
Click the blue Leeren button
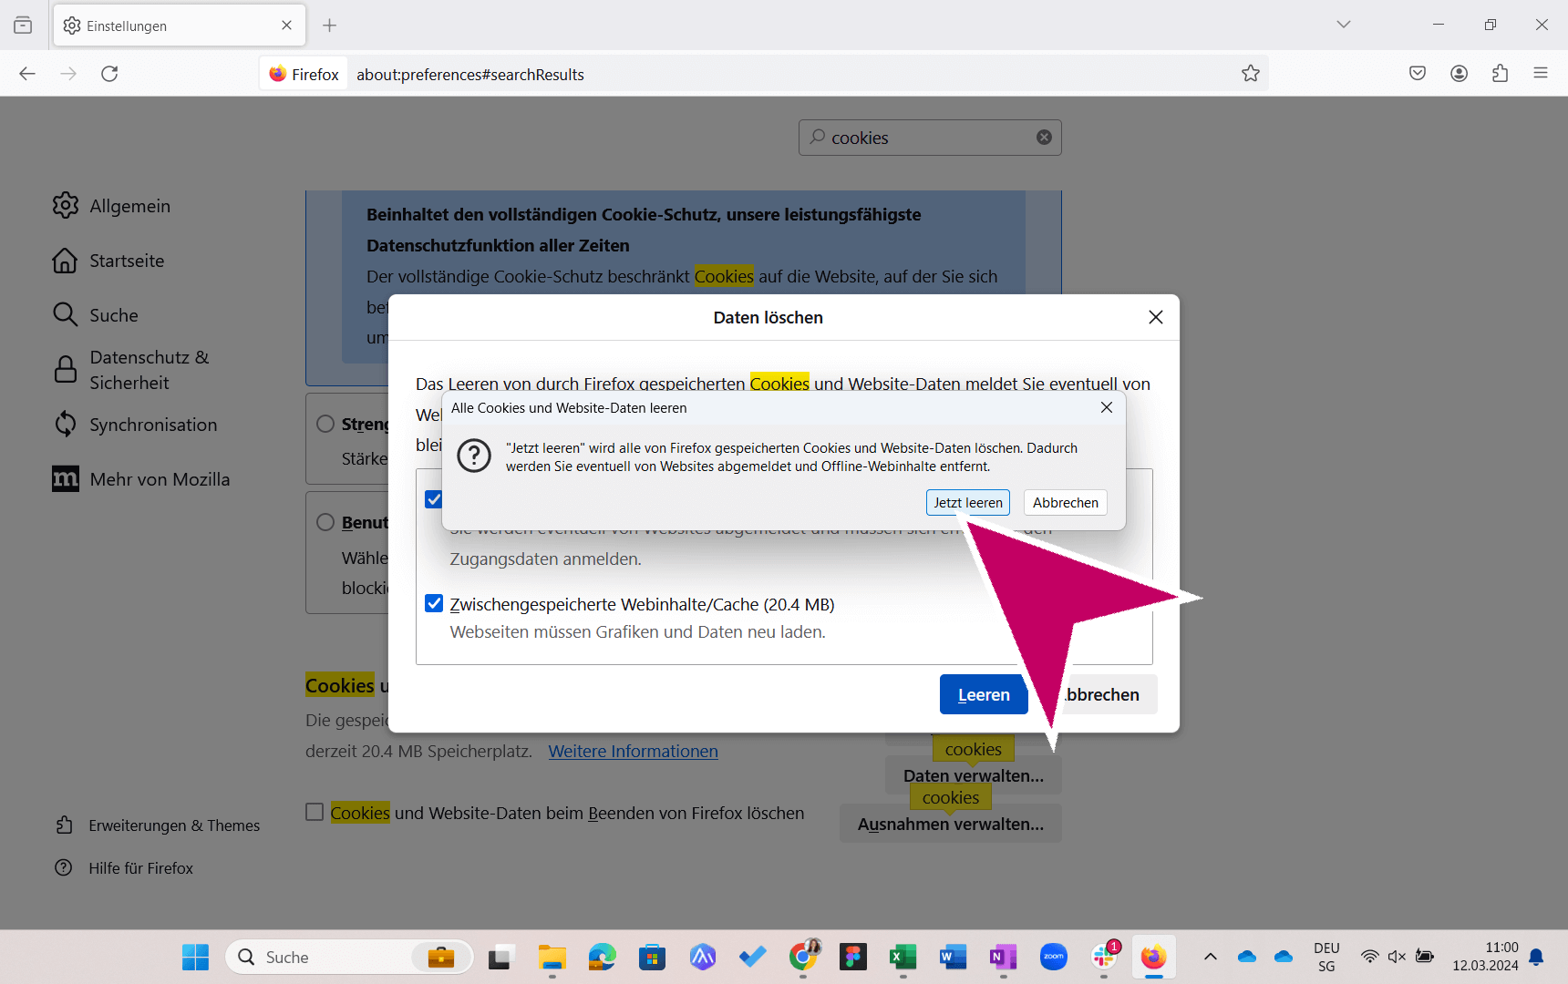(x=984, y=694)
